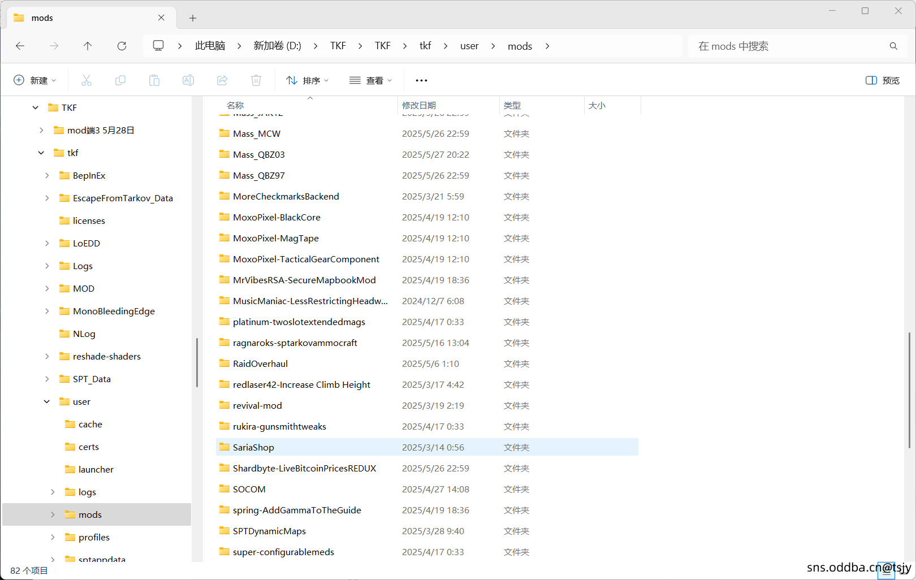Click the file list vertical scrollbar
Screen dimensions: 916x580
point(908,390)
